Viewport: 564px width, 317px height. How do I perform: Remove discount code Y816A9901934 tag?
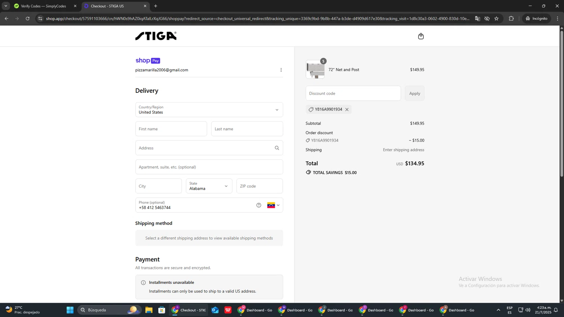click(347, 109)
